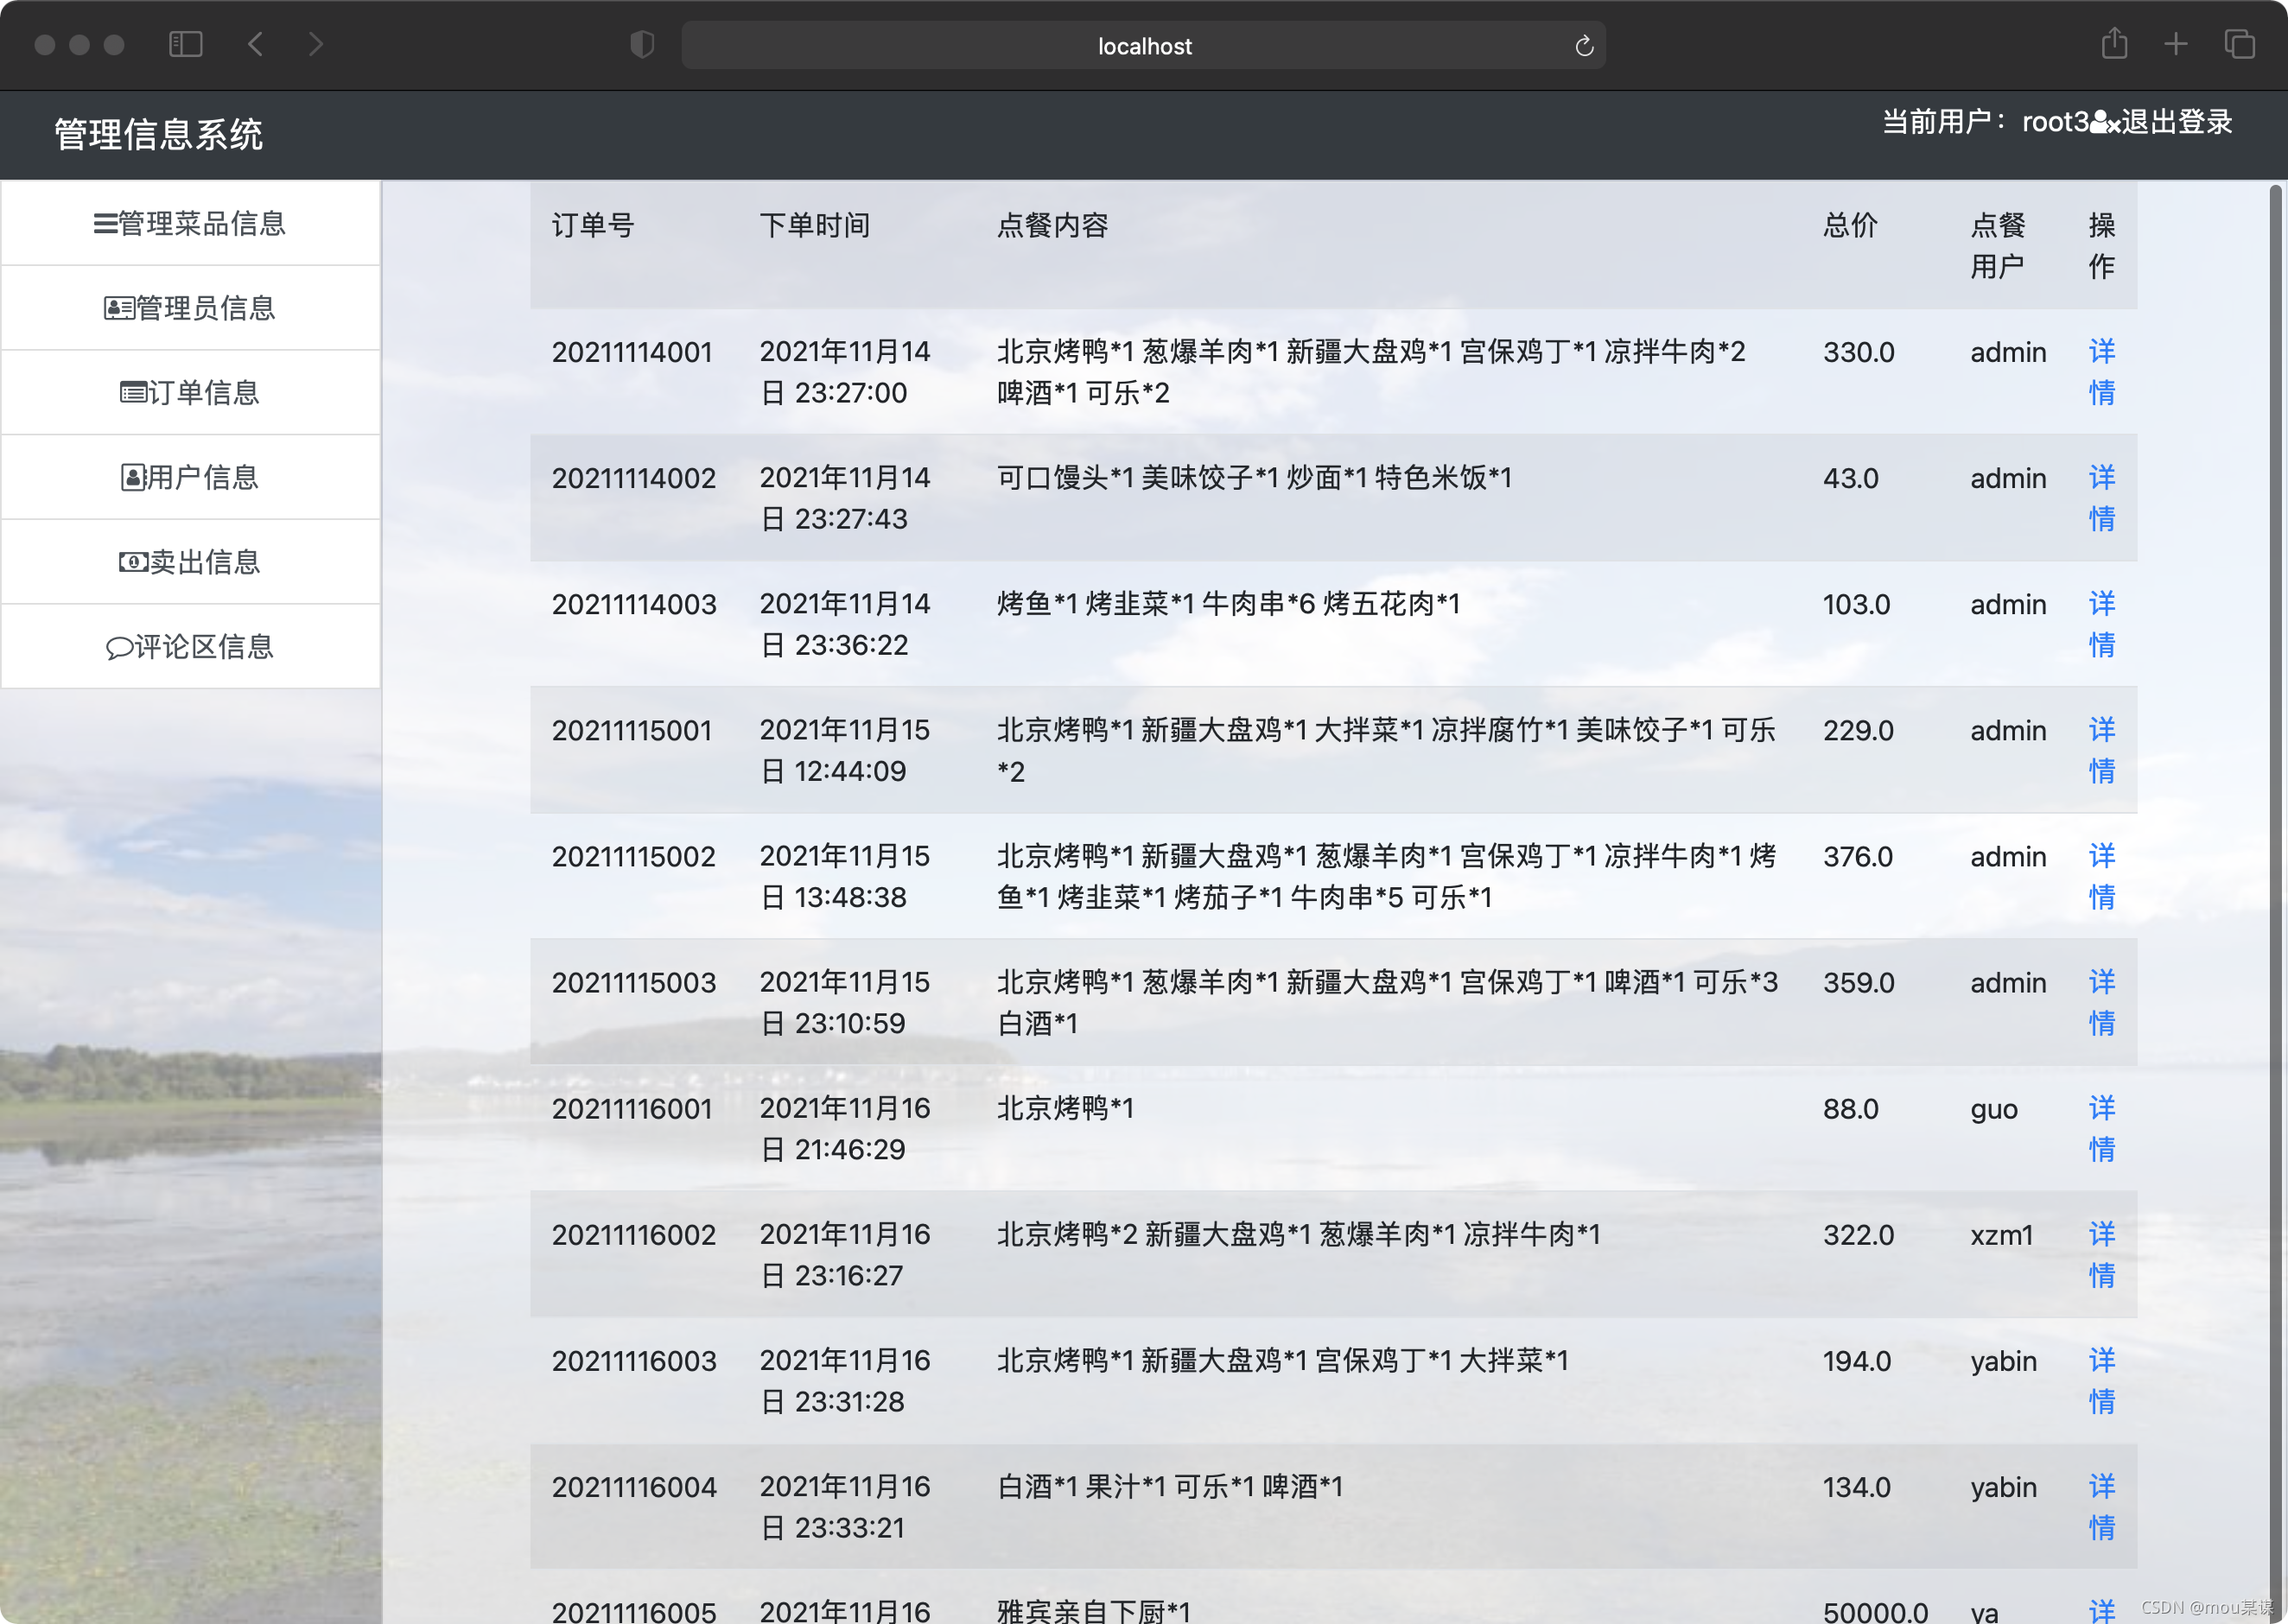Click the sidebar toggle icon in Safari toolbar
The image size is (2288, 1624).
tap(186, 45)
